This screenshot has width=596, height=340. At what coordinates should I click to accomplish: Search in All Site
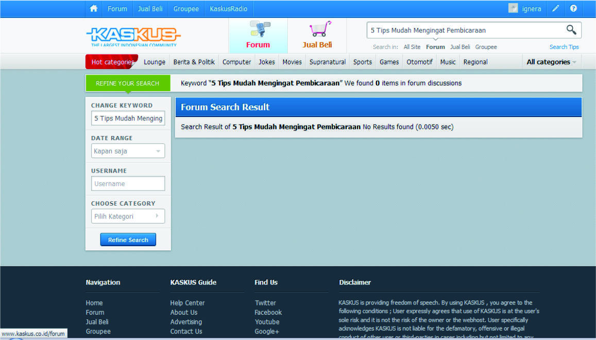pos(412,47)
